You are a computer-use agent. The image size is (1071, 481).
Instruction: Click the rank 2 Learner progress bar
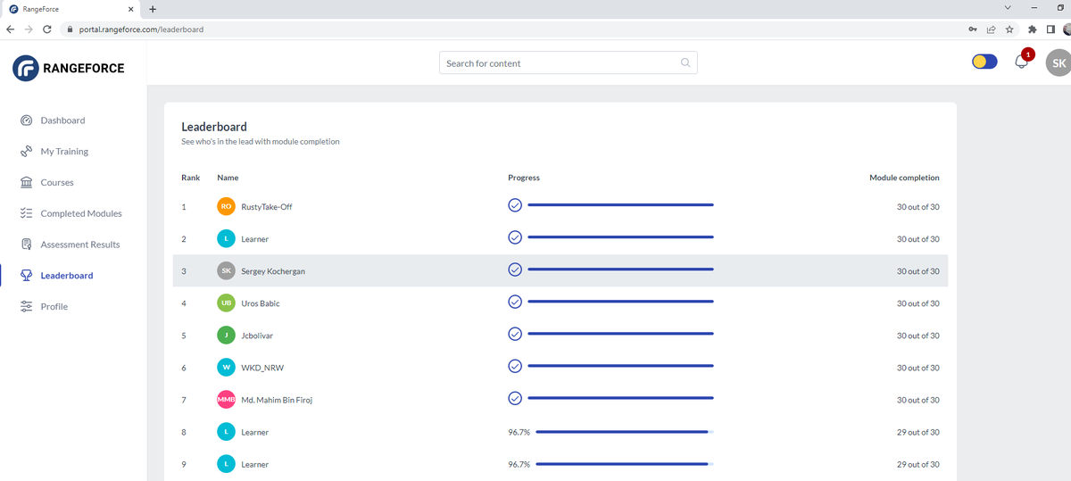(x=620, y=237)
